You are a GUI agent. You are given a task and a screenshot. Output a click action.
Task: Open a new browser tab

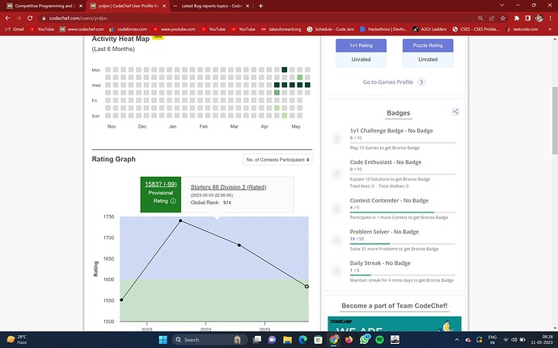tap(261, 6)
